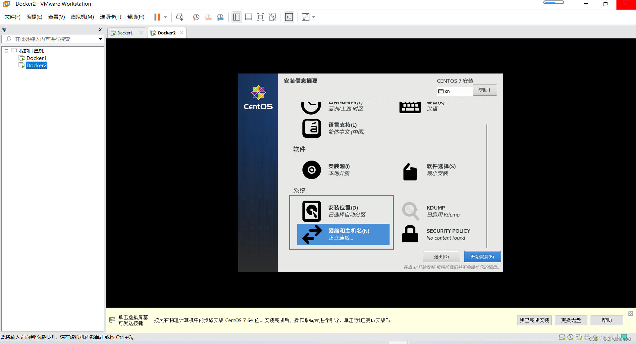The image size is (636, 344).
Task: Pause the virtual machine from the toolbar
Action: tap(157, 17)
